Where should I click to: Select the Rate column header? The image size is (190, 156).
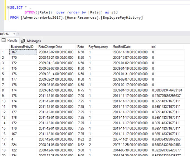tap(81, 47)
